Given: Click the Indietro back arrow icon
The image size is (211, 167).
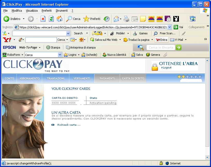Looking at the screenshot, I should click(6, 19).
